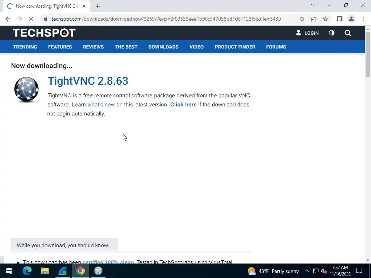Open the tab search chevron

point(313,5)
